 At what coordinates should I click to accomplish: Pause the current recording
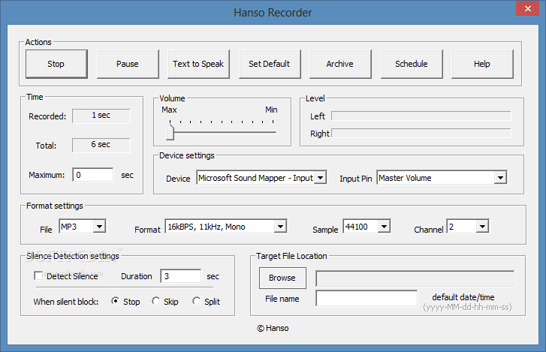[128, 64]
